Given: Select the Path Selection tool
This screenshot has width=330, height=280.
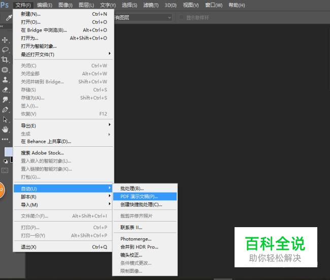Looking at the screenshot, I should (5, 119).
